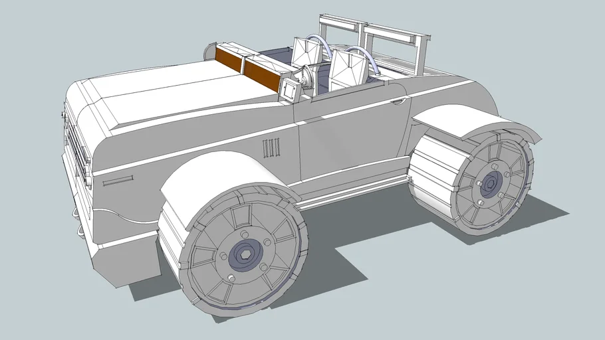Screen dimensions: 605x340
Task: Select the four vertical side vent slots
Action: click(x=271, y=148)
